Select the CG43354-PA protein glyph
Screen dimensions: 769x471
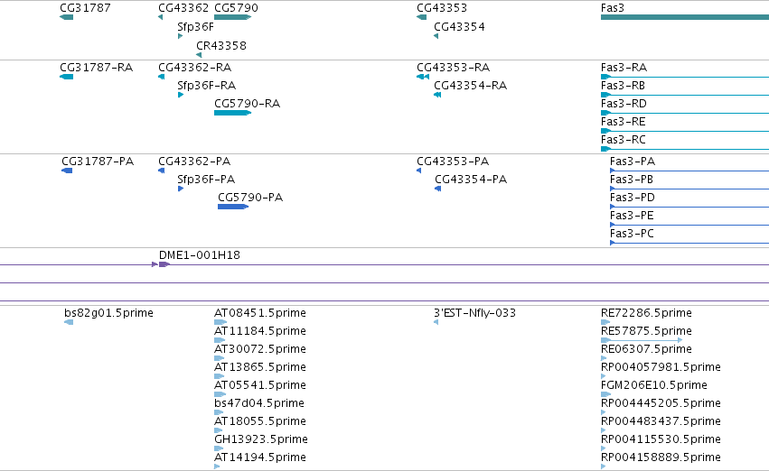[x=438, y=189]
